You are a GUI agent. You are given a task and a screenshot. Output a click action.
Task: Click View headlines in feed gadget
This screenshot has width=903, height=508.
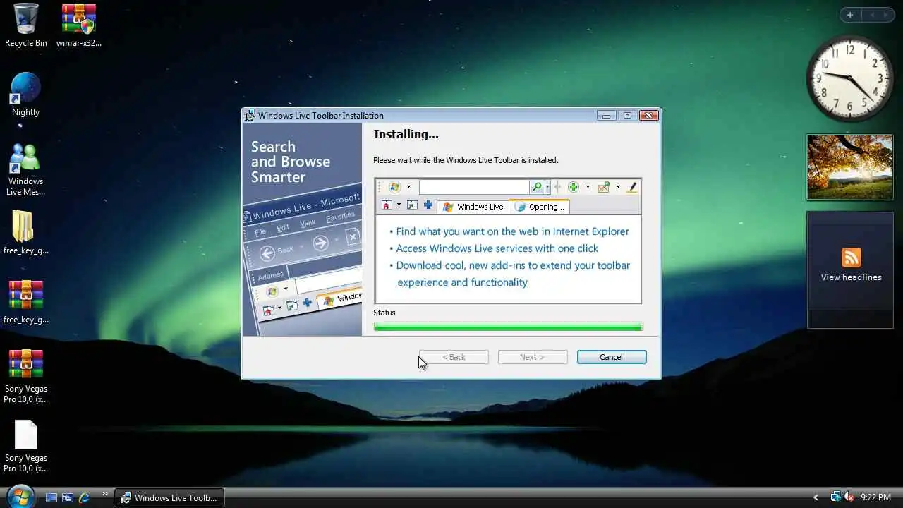851,277
